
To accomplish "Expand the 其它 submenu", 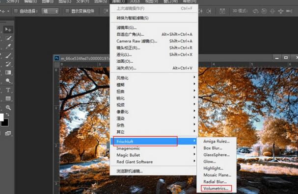I will (x=154, y=132).
